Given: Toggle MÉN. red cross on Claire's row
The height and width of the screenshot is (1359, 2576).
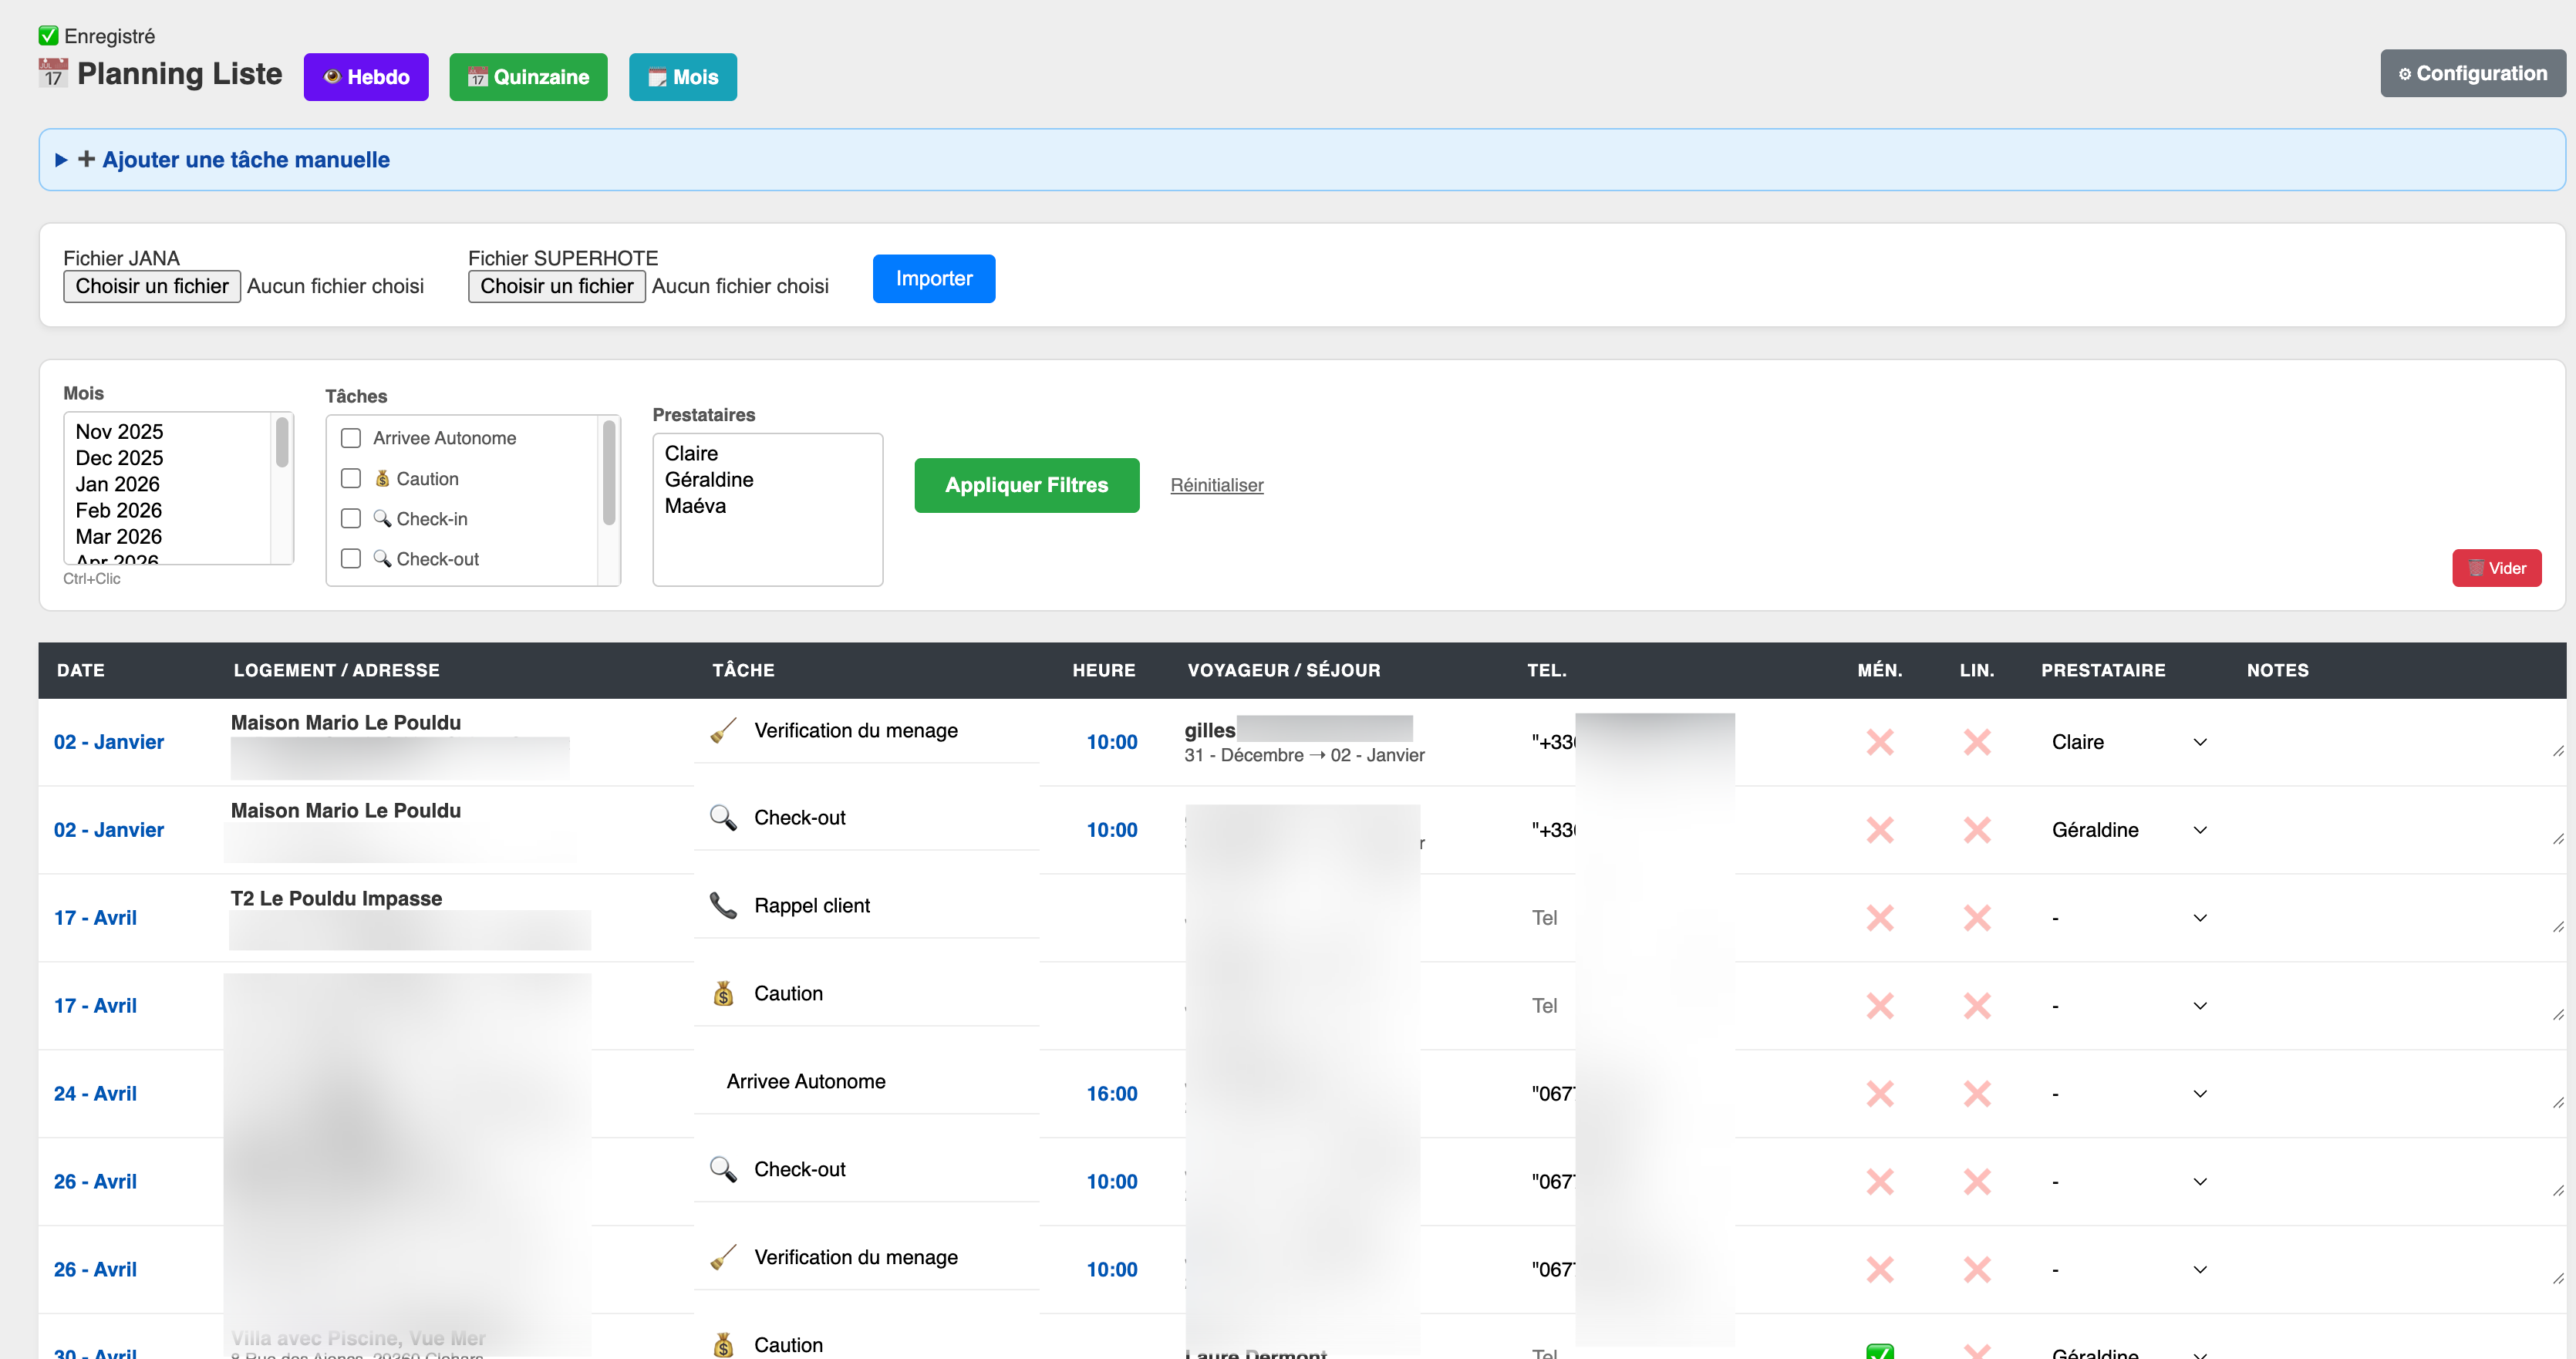Looking at the screenshot, I should tap(1879, 742).
